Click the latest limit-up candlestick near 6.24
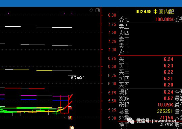 72,78
